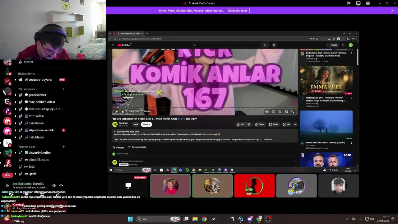Image resolution: width=398 pixels, height=224 pixels.
Task: Click the Kaydet save button
Action: [x=274, y=124]
